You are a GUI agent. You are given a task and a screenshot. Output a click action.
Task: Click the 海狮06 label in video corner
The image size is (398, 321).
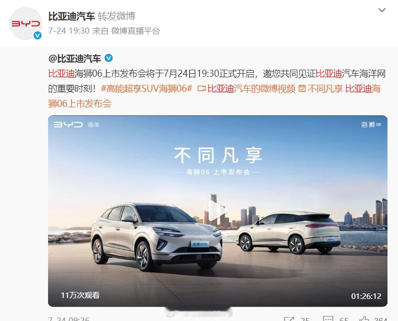(x=371, y=124)
